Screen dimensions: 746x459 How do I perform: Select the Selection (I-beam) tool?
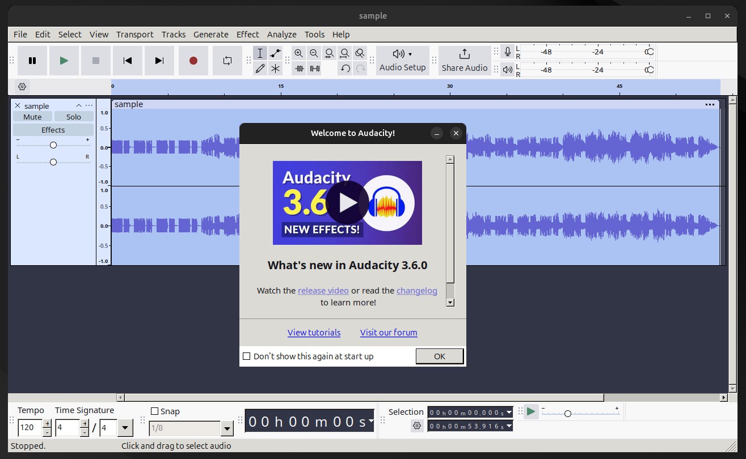point(260,53)
